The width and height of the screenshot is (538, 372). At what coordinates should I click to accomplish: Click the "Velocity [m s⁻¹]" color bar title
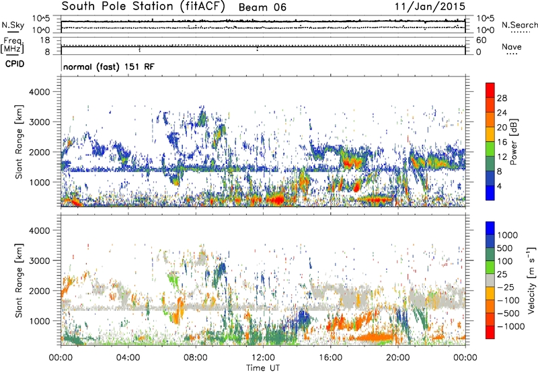tap(531, 280)
